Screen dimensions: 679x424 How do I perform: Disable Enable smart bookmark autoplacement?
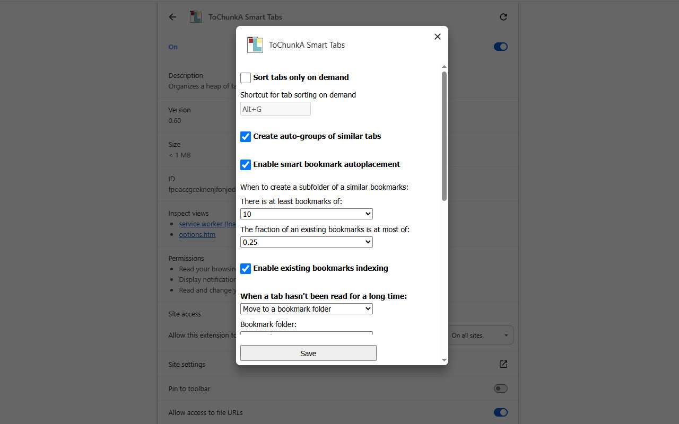(x=245, y=164)
